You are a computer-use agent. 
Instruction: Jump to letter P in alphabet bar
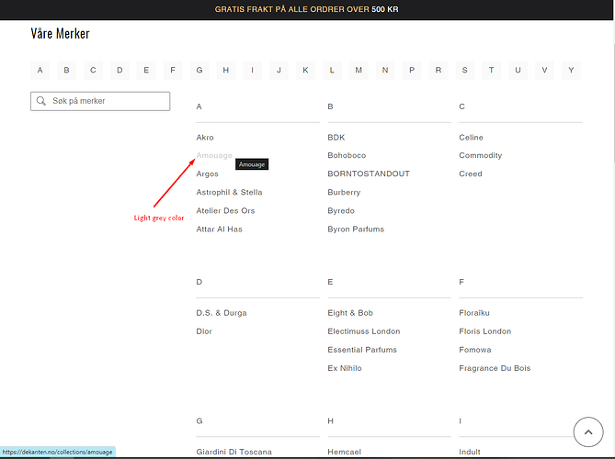(412, 70)
